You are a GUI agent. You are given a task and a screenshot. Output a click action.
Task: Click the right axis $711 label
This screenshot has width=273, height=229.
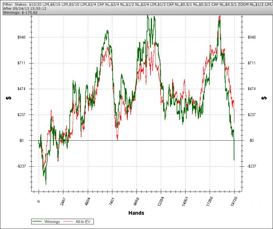click(x=252, y=63)
